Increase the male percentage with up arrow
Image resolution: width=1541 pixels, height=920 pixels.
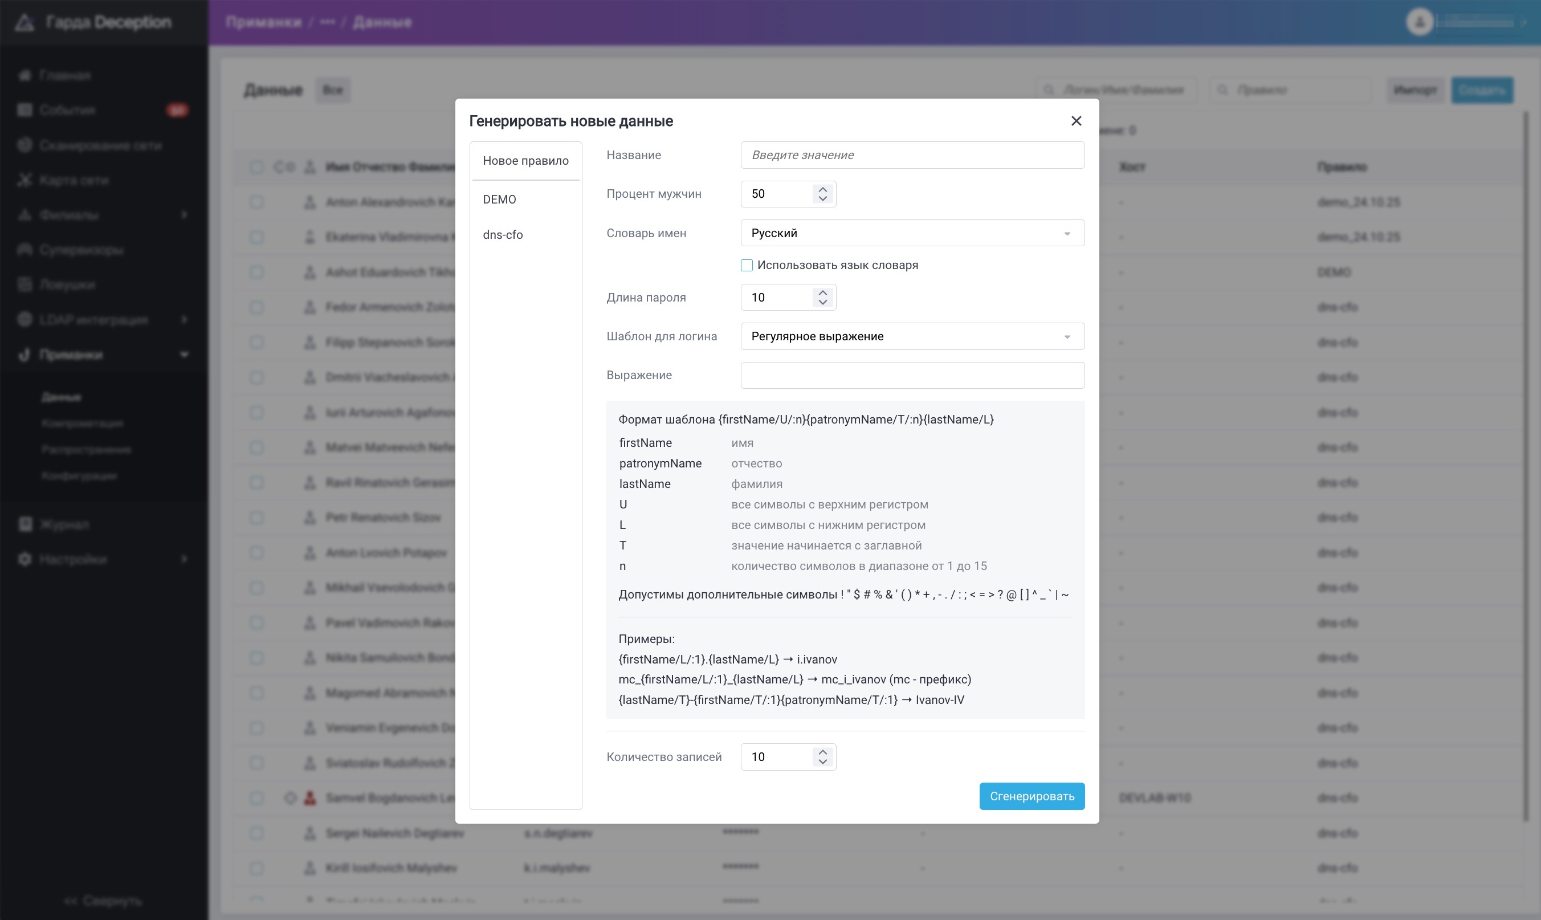point(822,189)
